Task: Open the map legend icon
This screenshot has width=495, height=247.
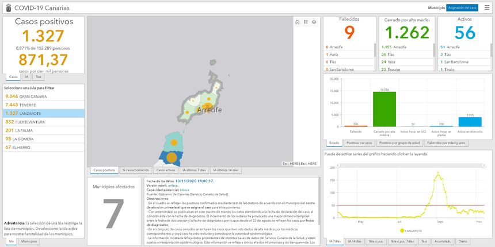Action: (x=306, y=22)
